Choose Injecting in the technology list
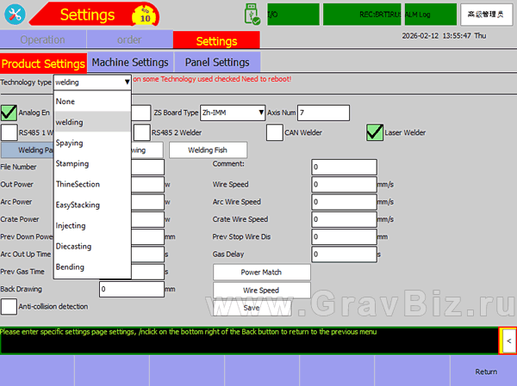This screenshot has width=517, height=386. coord(71,226)
